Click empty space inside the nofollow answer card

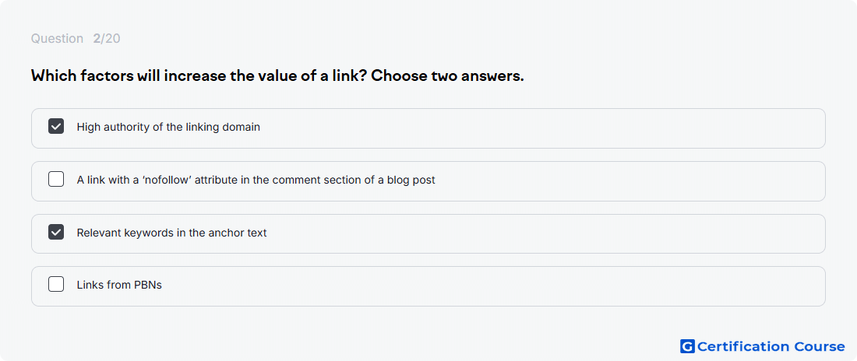click(629, 181)
